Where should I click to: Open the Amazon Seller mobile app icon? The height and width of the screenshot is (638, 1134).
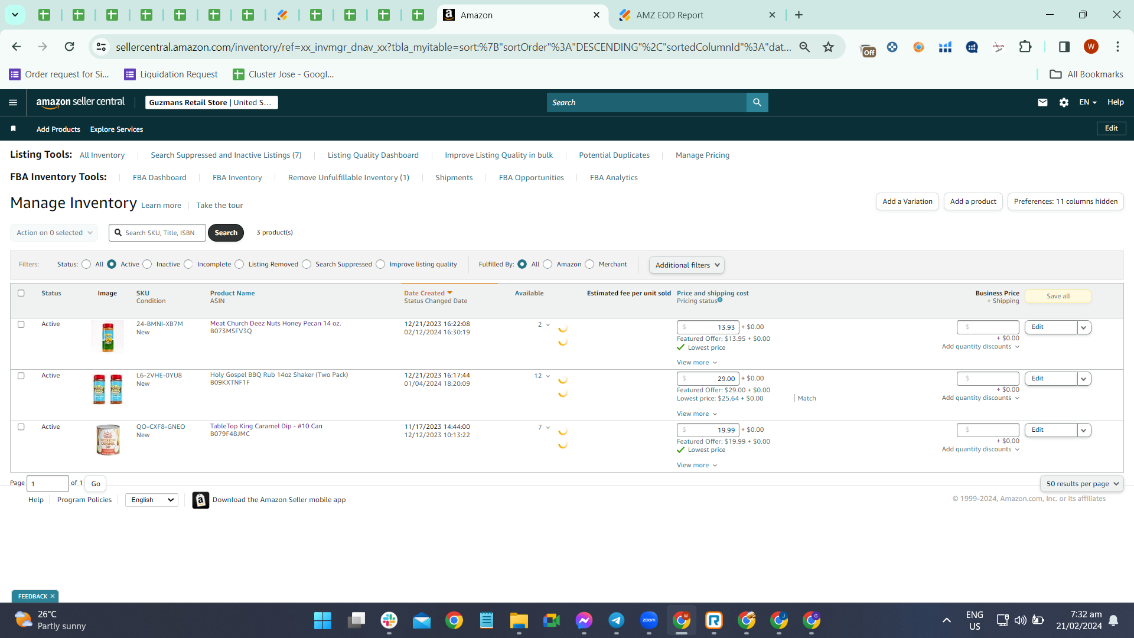(201, 500)
